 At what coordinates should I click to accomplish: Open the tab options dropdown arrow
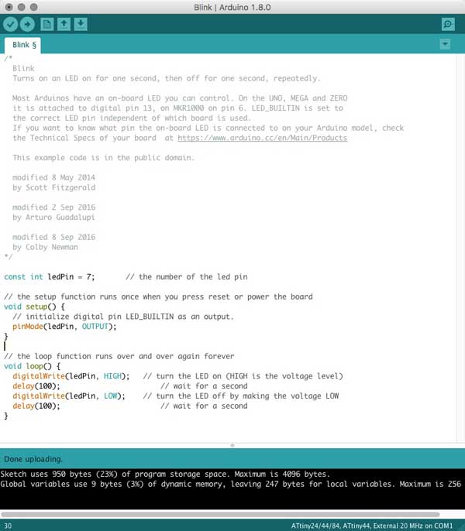(446, 44)
